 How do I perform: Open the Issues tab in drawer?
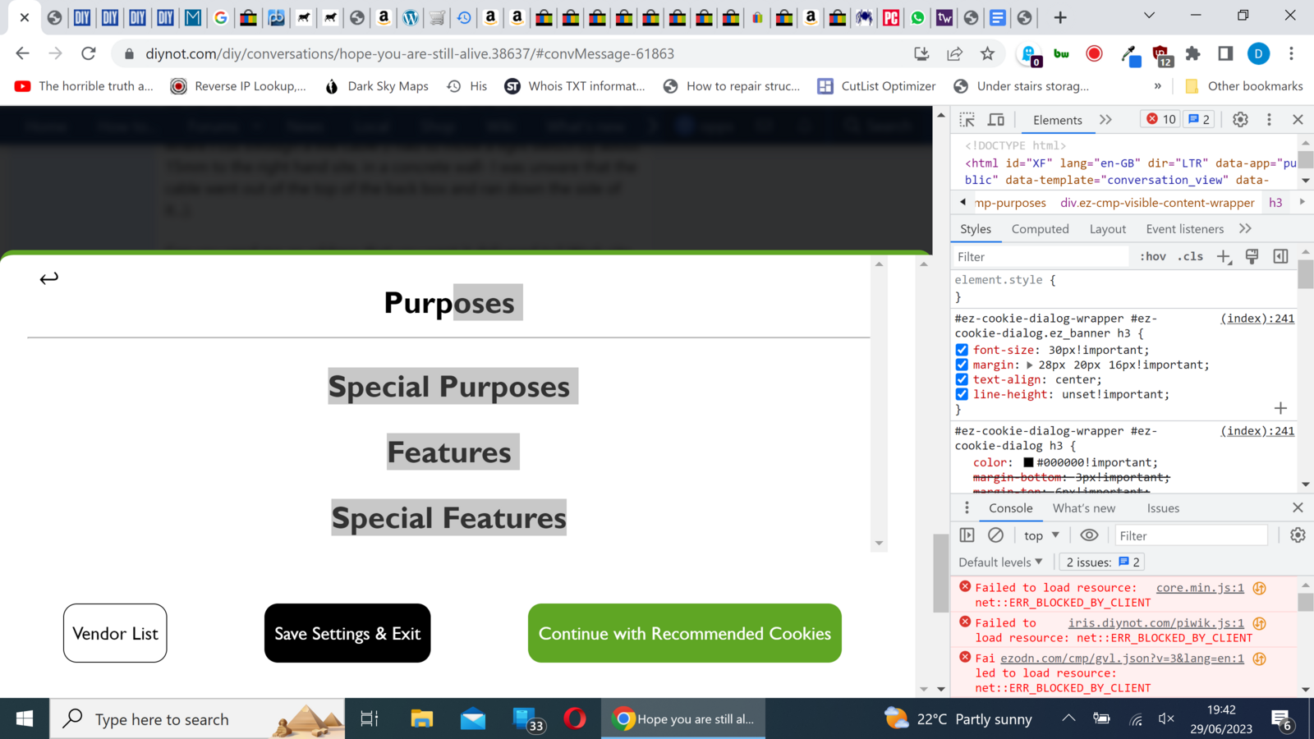1163,508
